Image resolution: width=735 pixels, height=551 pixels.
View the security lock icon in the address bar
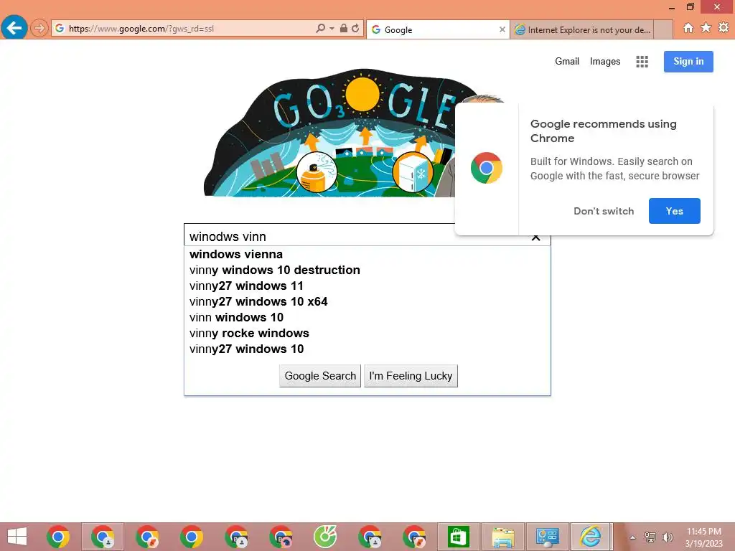click(344, 29)
